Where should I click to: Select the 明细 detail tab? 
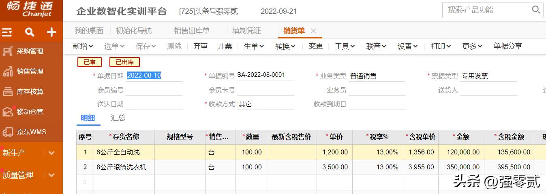88,118
